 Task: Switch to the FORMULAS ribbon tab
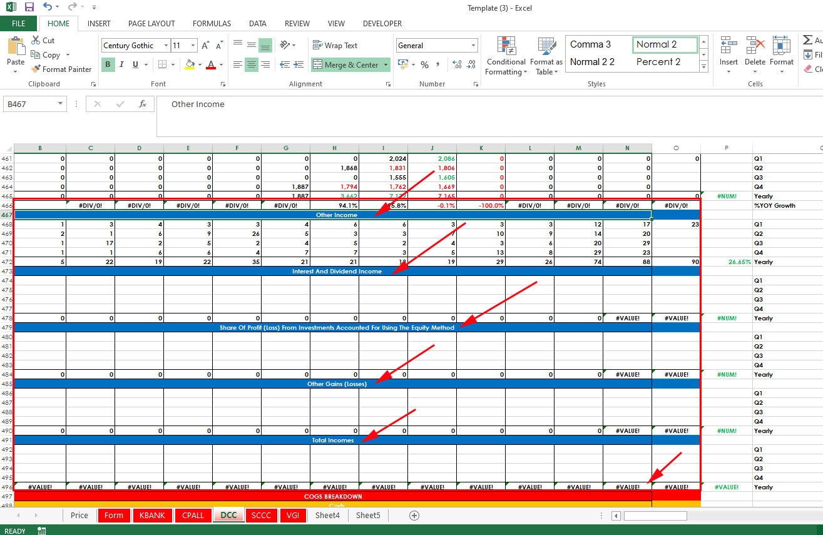tap(212, 24)
